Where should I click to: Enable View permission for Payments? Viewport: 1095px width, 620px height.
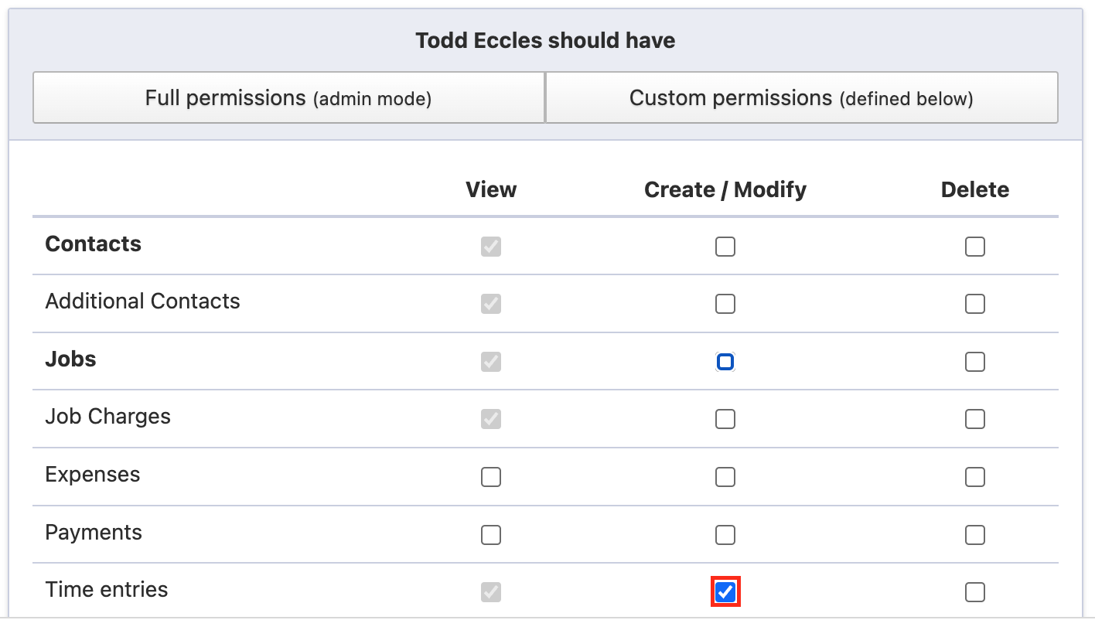pos(491,535)
